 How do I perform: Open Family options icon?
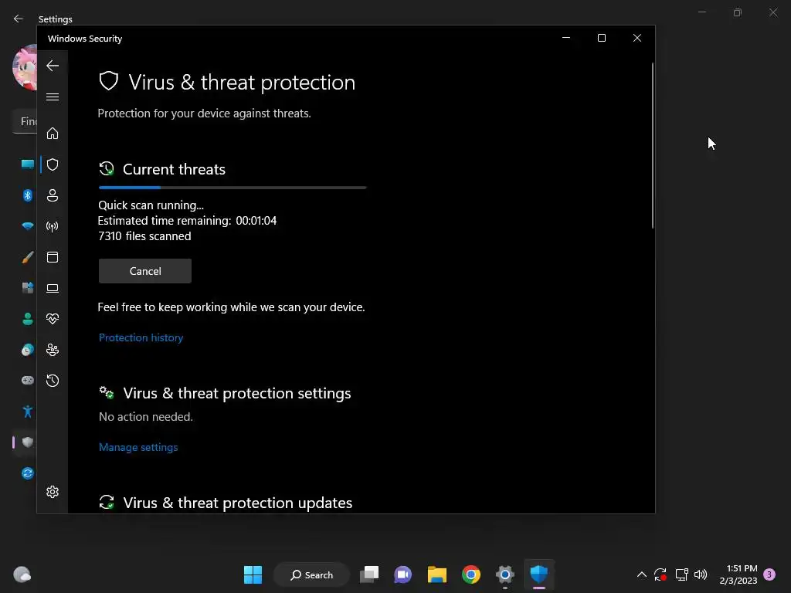53,350
